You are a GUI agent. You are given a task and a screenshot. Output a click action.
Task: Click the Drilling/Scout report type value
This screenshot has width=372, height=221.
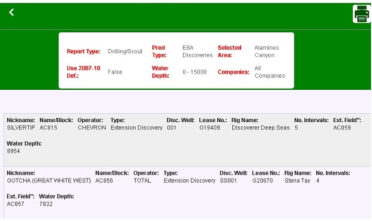tap(125, 52)
